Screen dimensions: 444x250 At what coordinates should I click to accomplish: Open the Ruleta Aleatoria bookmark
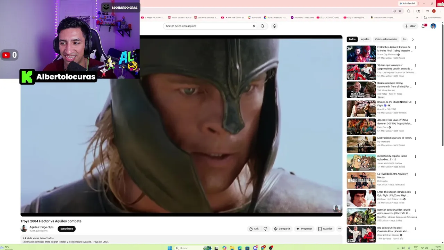click(275, 17)
